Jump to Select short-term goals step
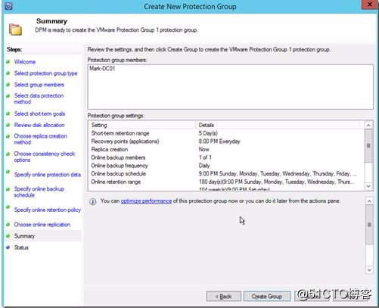 tap(39, 114)
